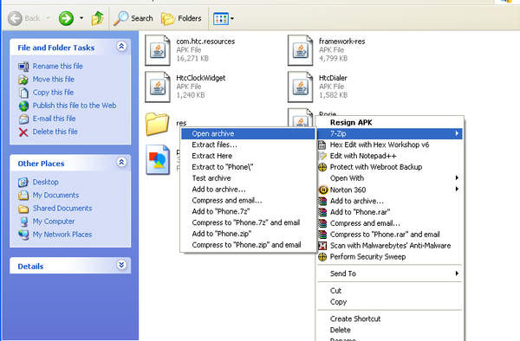The width and height of the screenshot is (520, 341).
Task: Choose Extract Here in 7-Zip submenu
Action: coord(248,156)
